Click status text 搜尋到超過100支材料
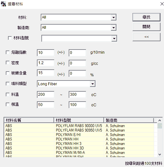 [144, 163]
